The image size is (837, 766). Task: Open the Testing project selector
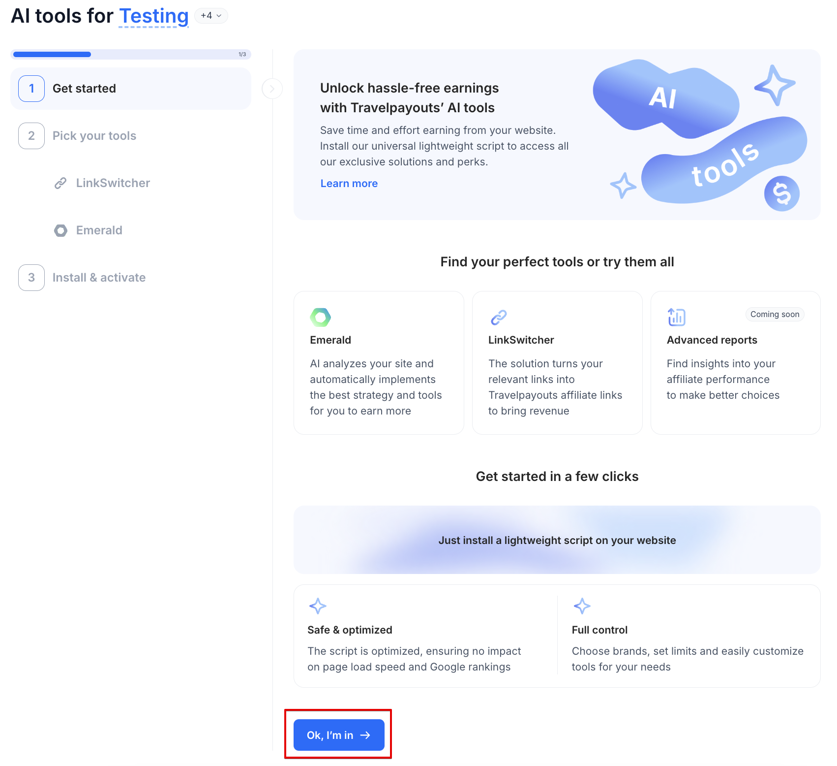tap(154, 16)
